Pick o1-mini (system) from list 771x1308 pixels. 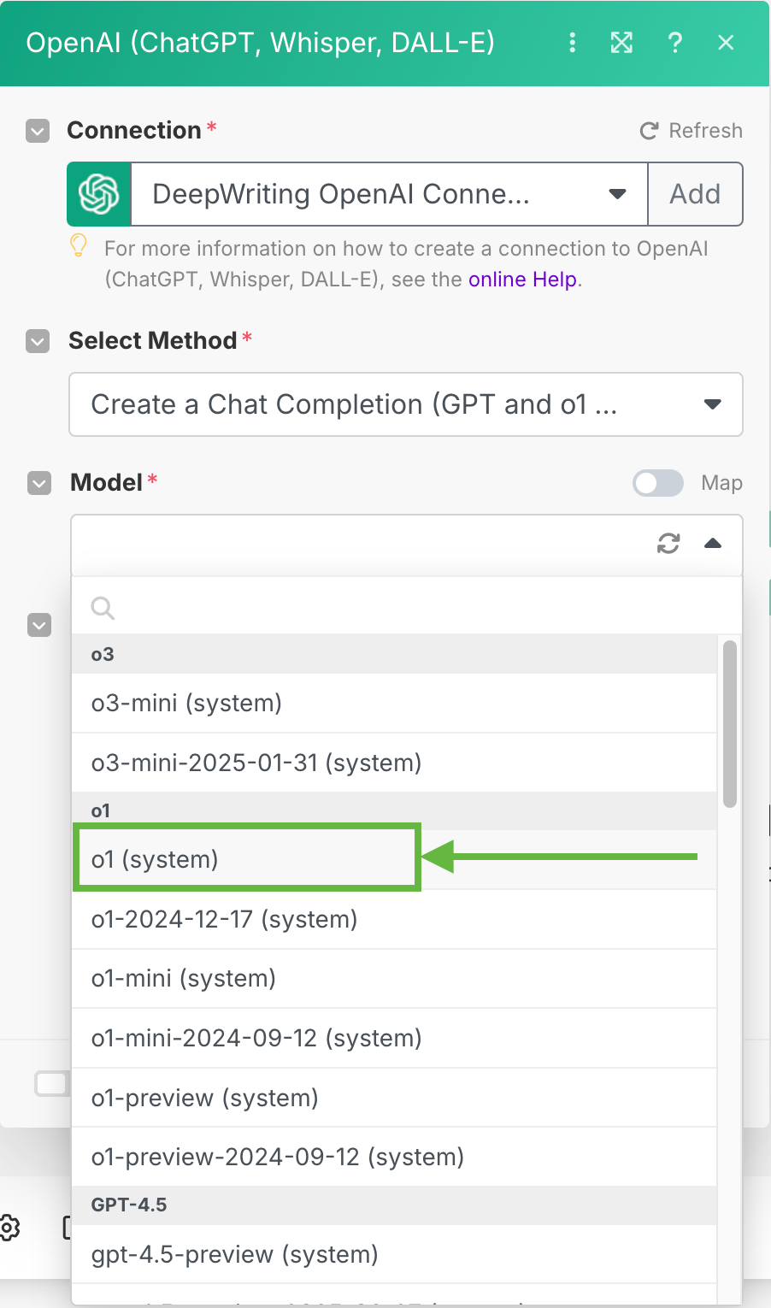click(x=394, y=978)
